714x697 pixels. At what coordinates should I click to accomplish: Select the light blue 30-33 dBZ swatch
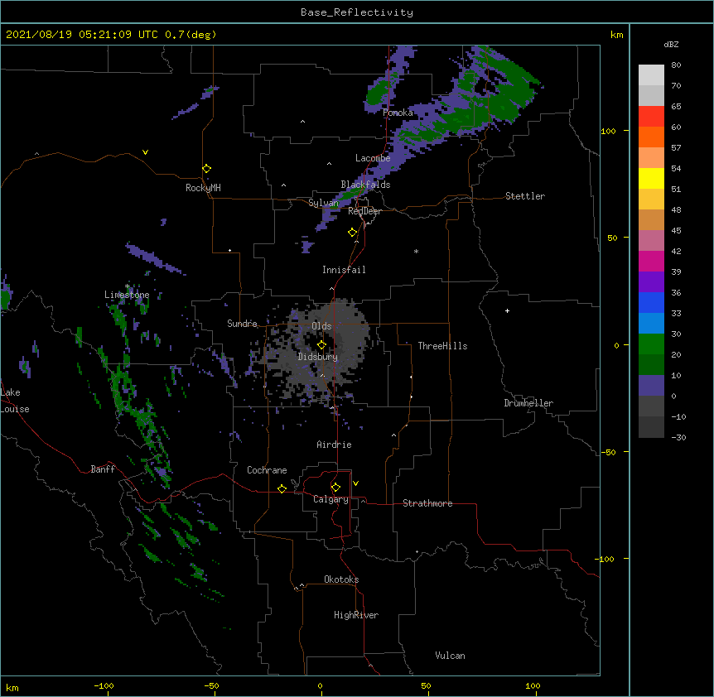tap(651, 324)
